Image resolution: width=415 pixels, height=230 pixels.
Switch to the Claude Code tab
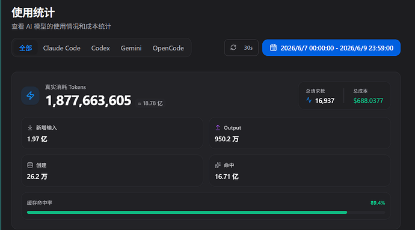(62, 48)
